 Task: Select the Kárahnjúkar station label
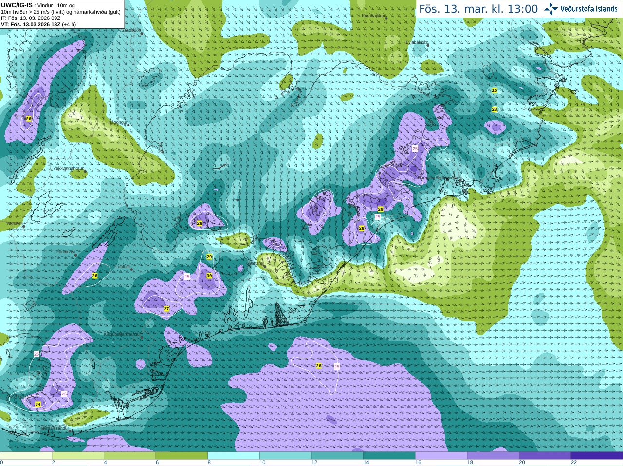(x=373, y=16)
